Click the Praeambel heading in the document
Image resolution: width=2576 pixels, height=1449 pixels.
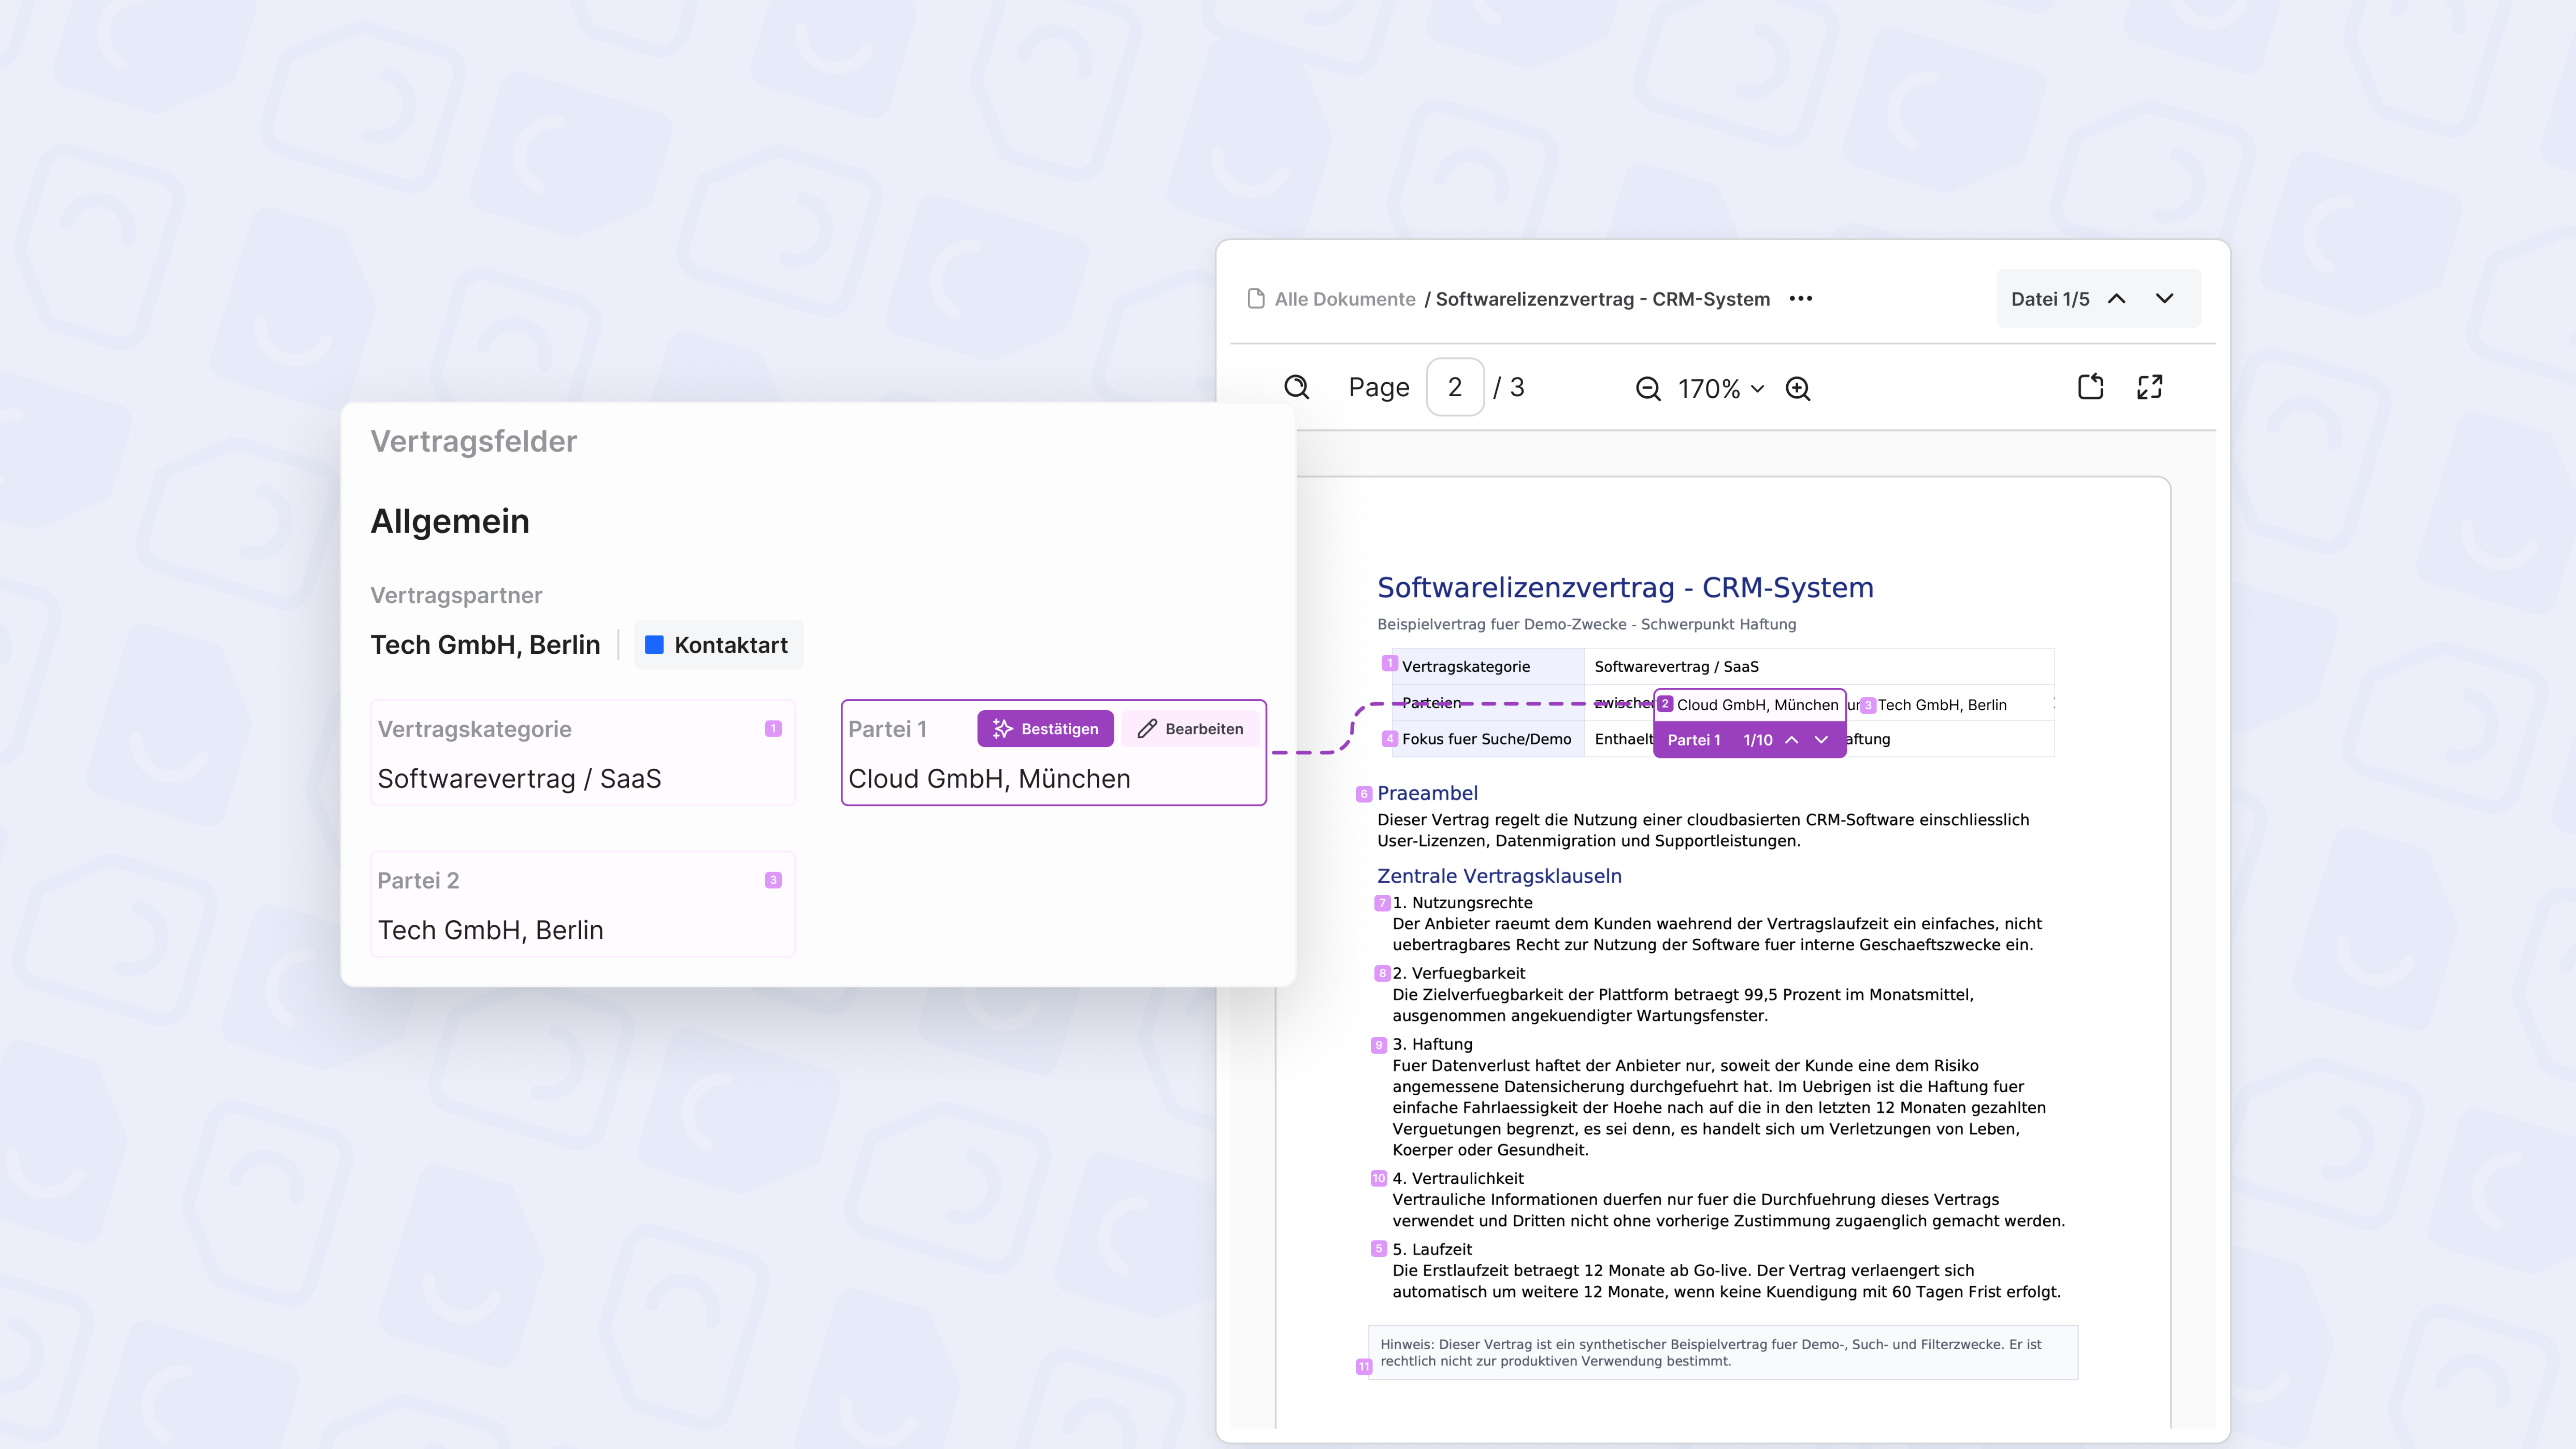[x=1427, y=793]
